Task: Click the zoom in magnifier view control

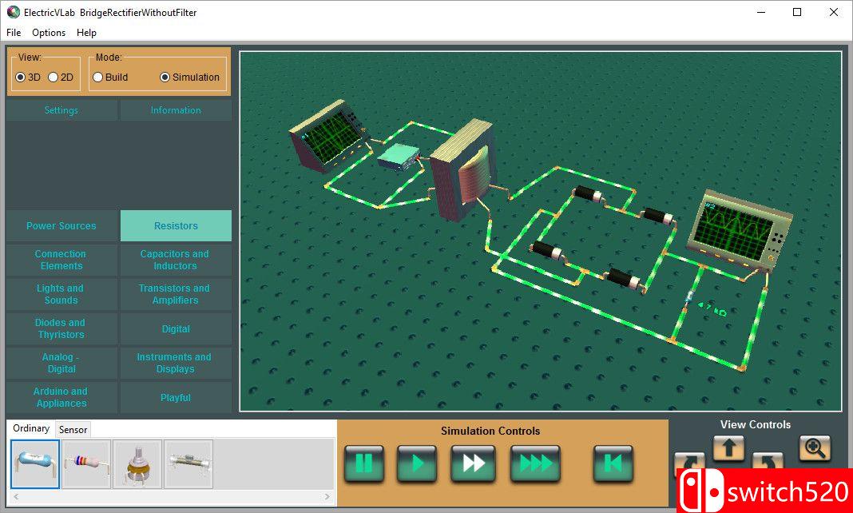Action: point(815,448)
